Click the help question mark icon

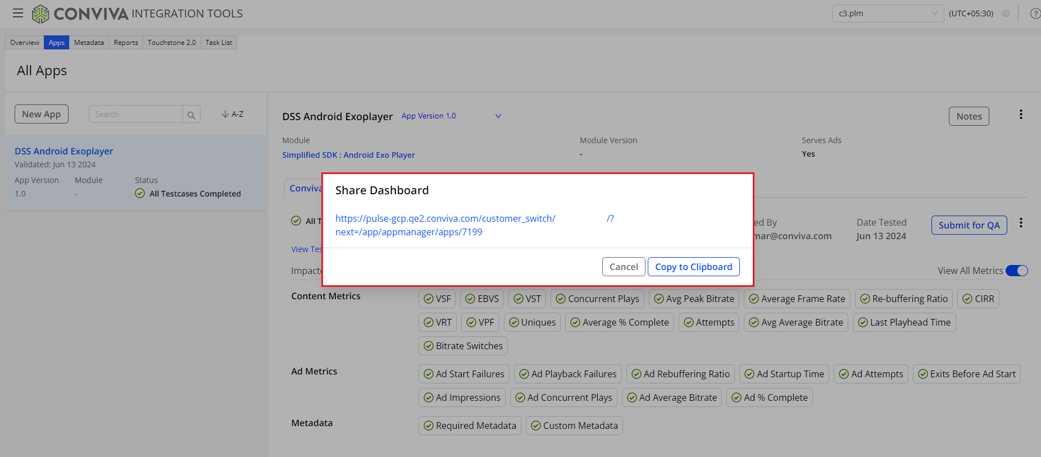click(x=1035, y=13)
